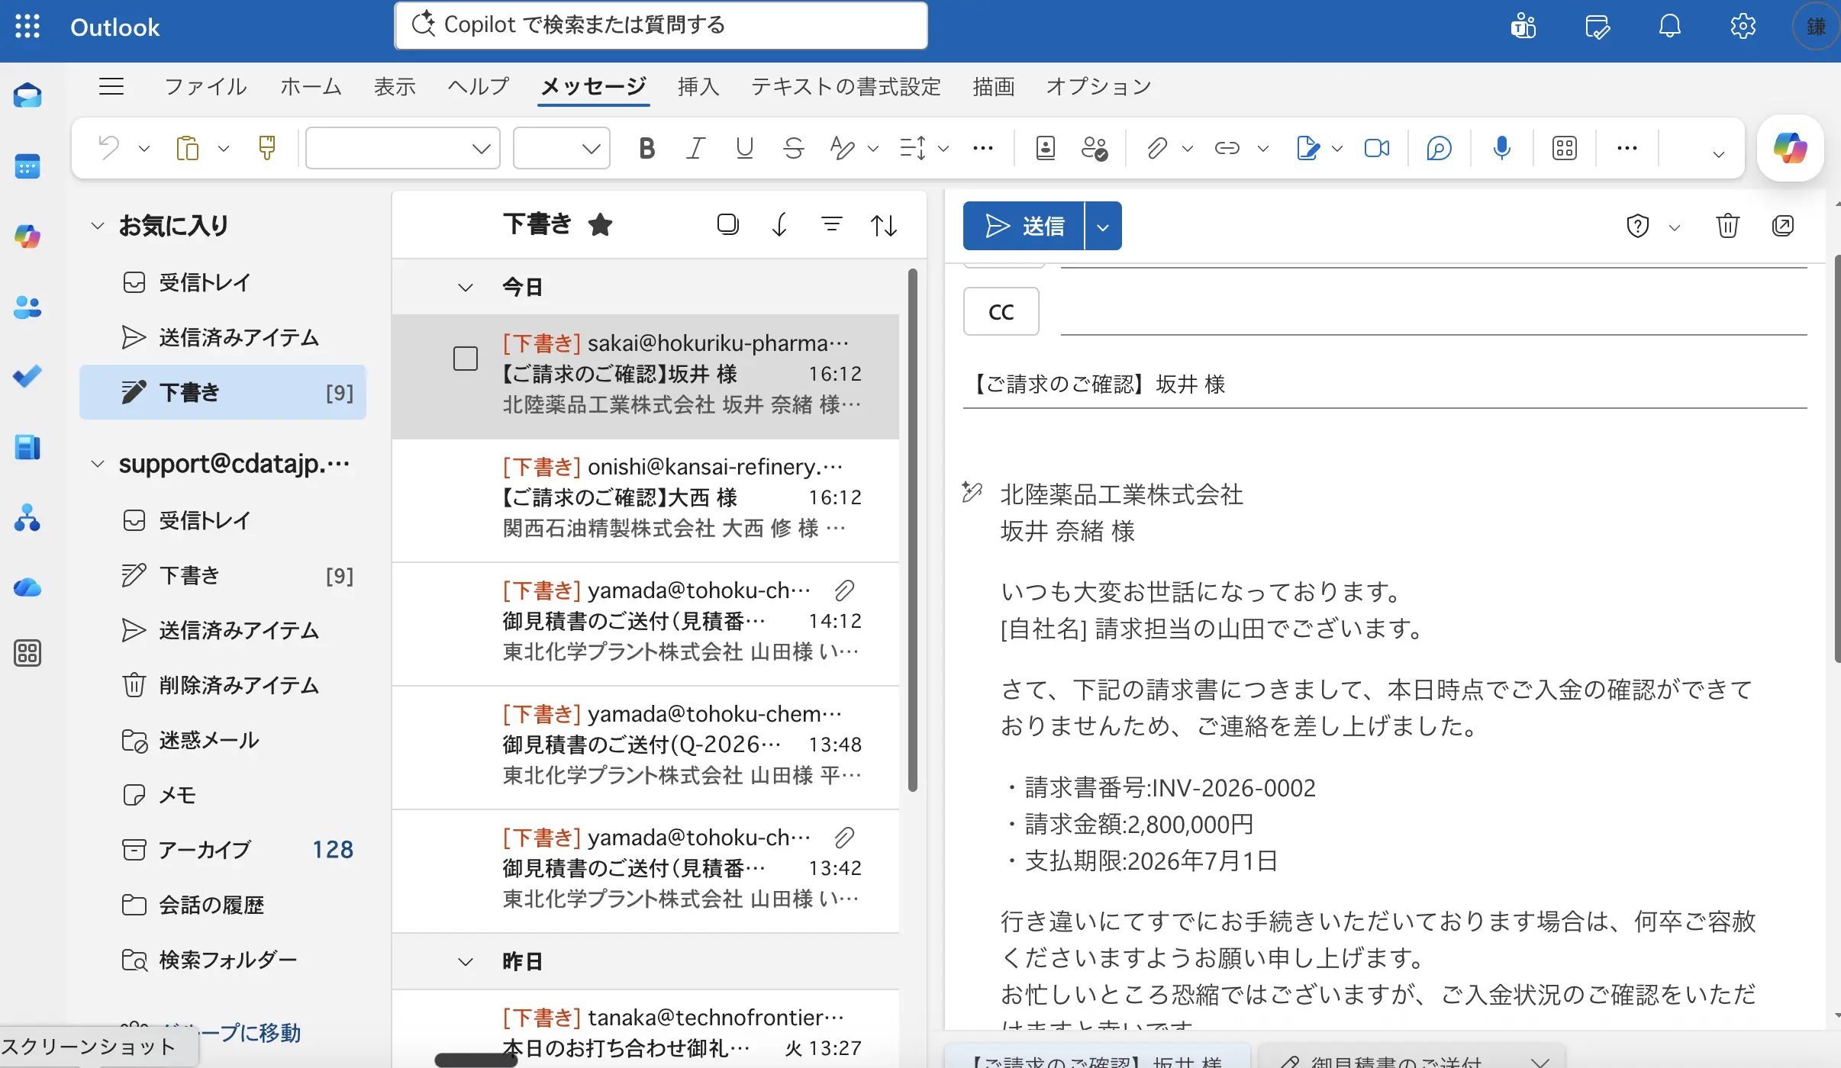Toggle select-all messages icon

tap(728, 224)
